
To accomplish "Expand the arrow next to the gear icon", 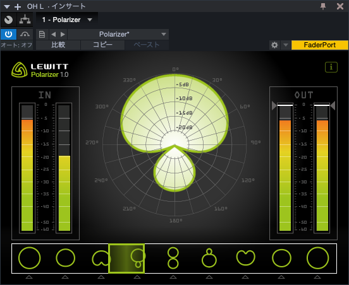I will (286, 45).
